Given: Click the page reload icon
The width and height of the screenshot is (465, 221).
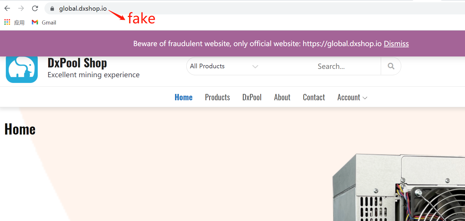Looking at the screenshot, I should [35, 8].
